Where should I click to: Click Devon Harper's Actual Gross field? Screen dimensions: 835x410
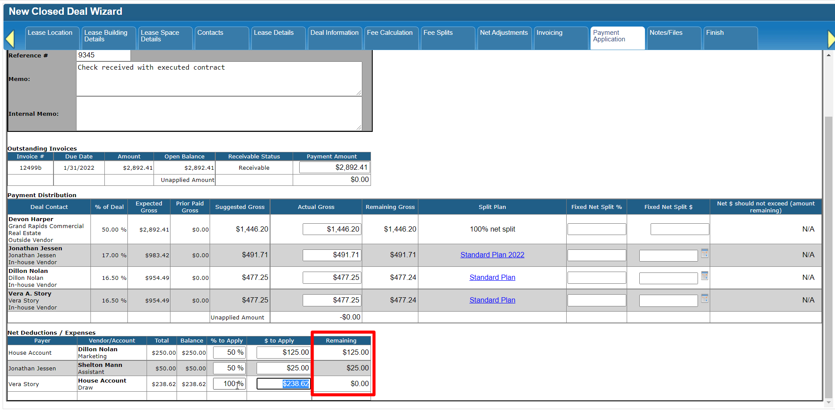coord(331,229)
